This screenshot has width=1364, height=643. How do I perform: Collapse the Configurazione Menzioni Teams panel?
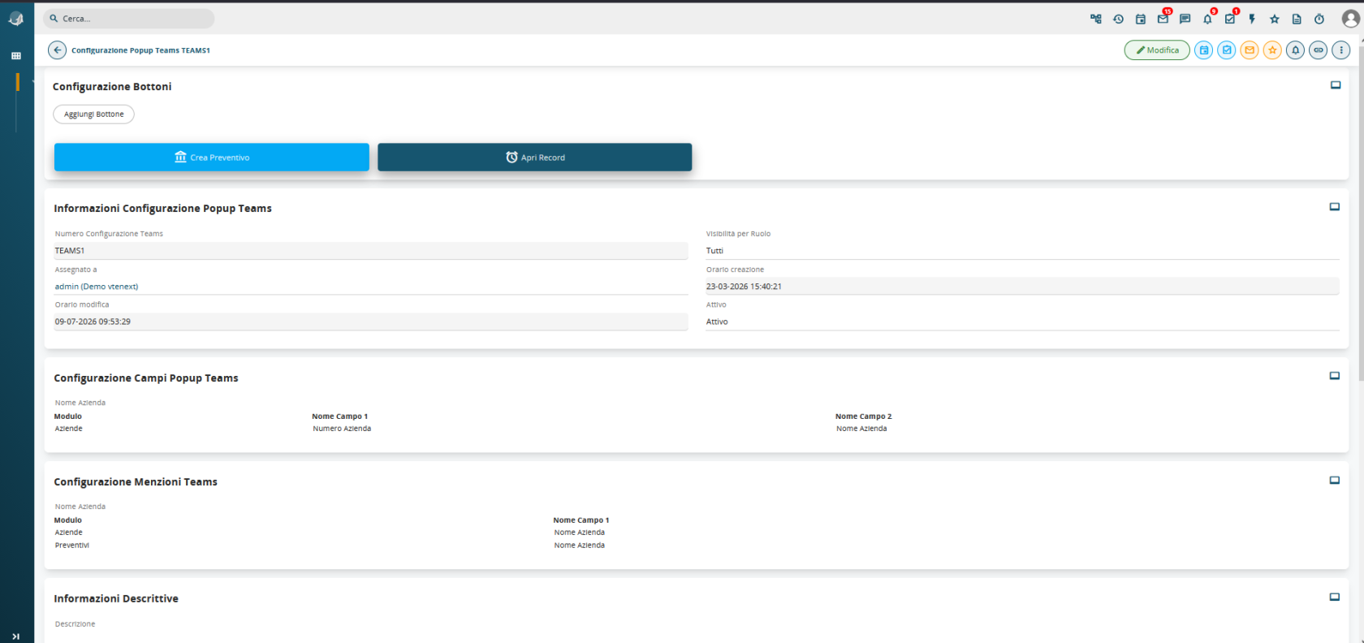(1334, 481)
